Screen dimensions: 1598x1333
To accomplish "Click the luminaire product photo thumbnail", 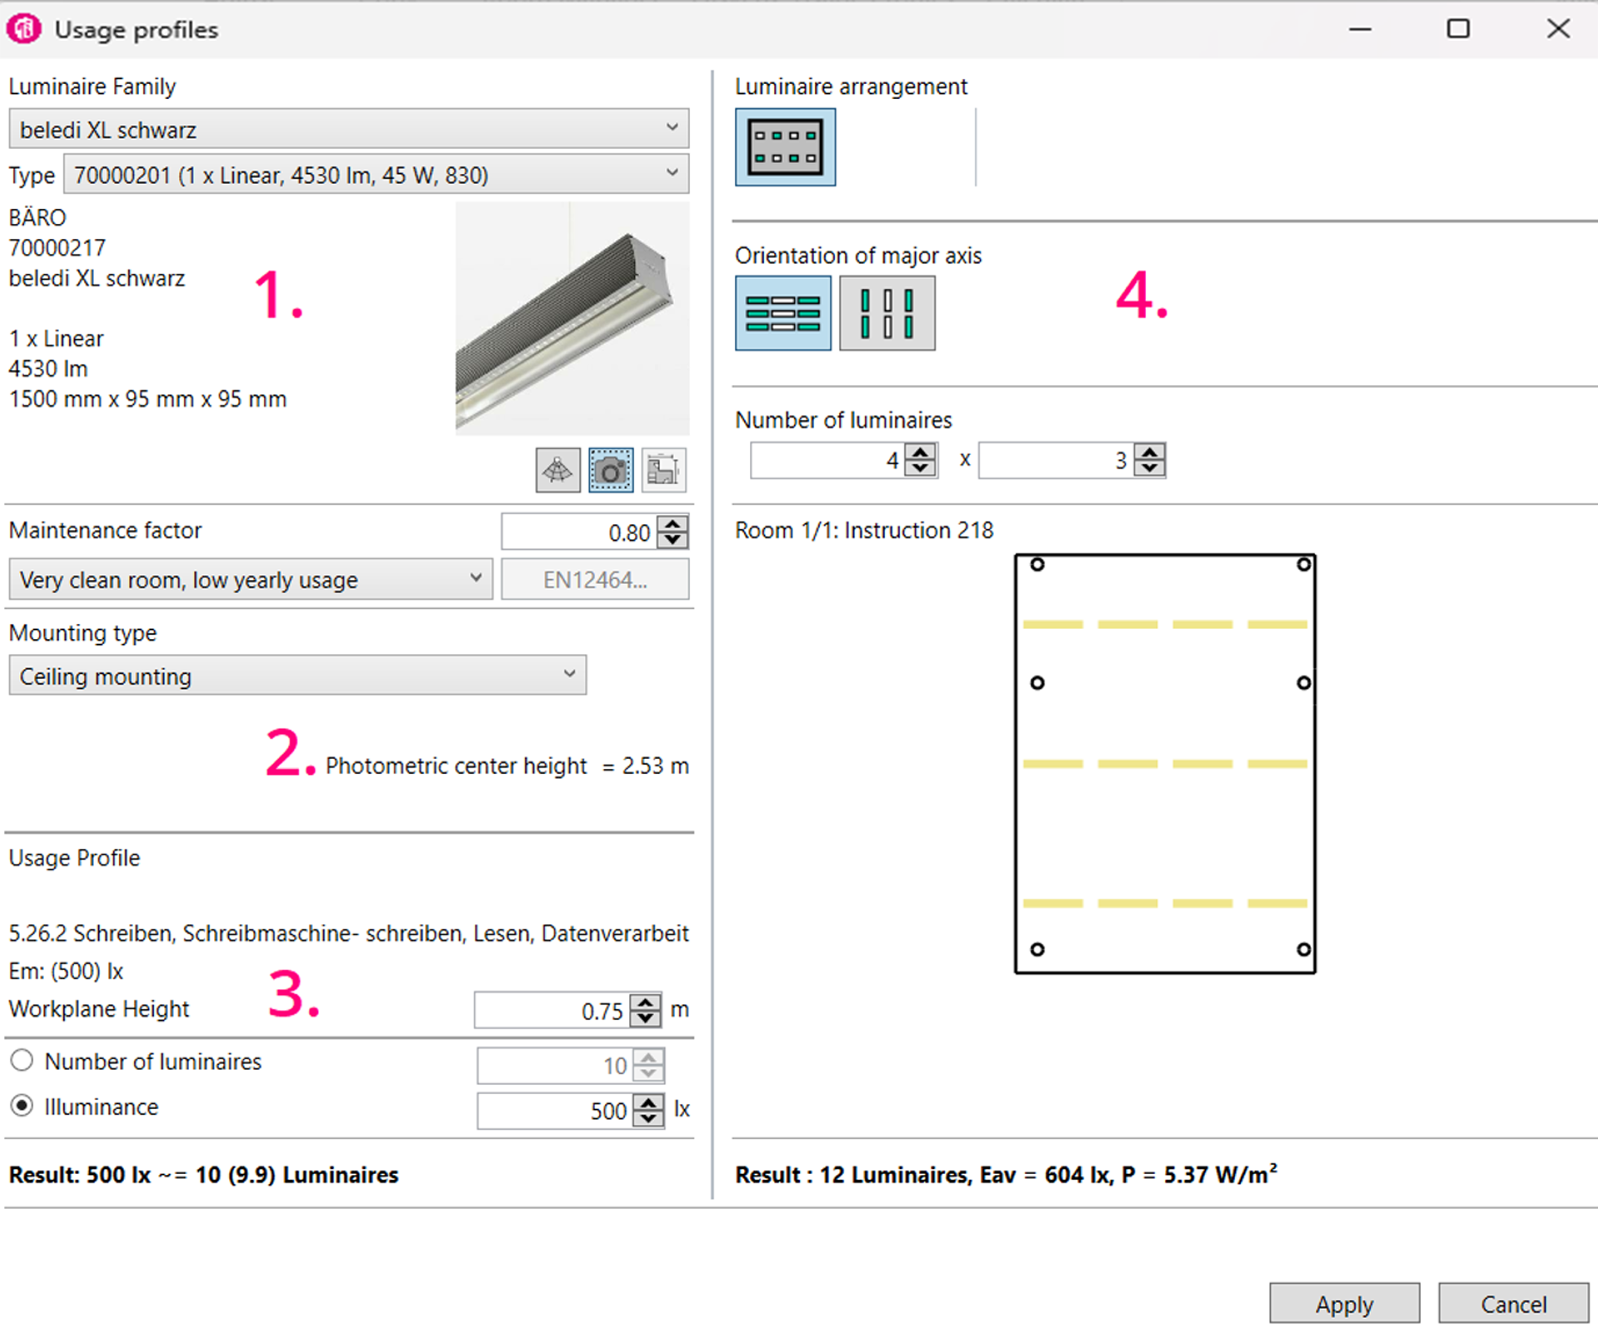I will (573, 319).
